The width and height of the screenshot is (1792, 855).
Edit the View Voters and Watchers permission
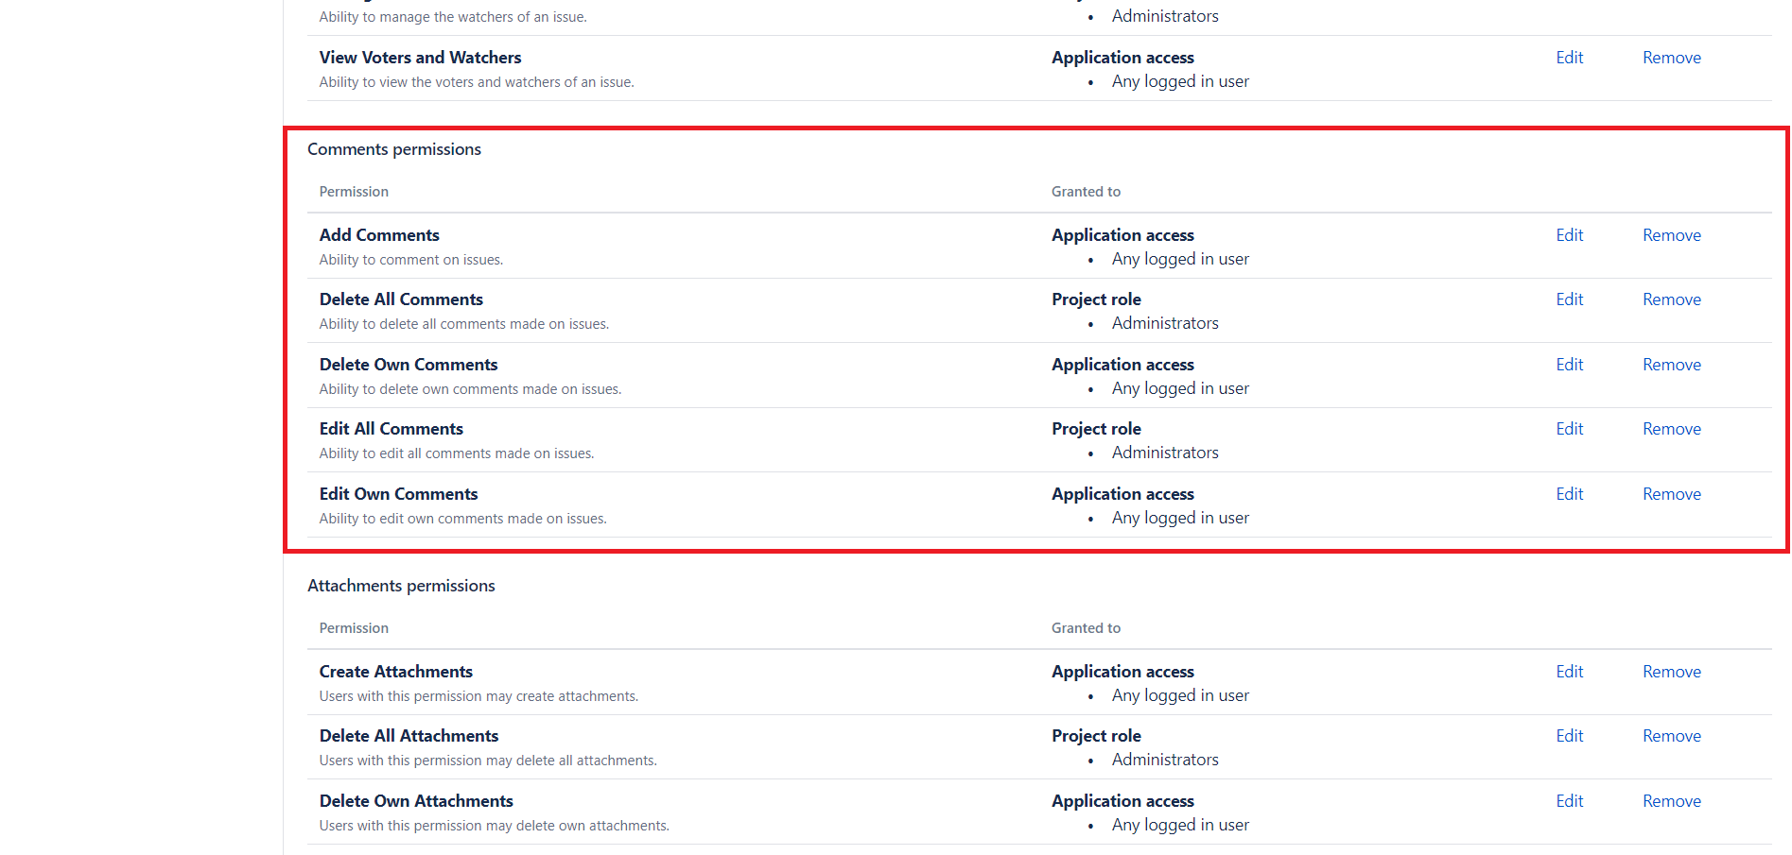click(1569, 58)
